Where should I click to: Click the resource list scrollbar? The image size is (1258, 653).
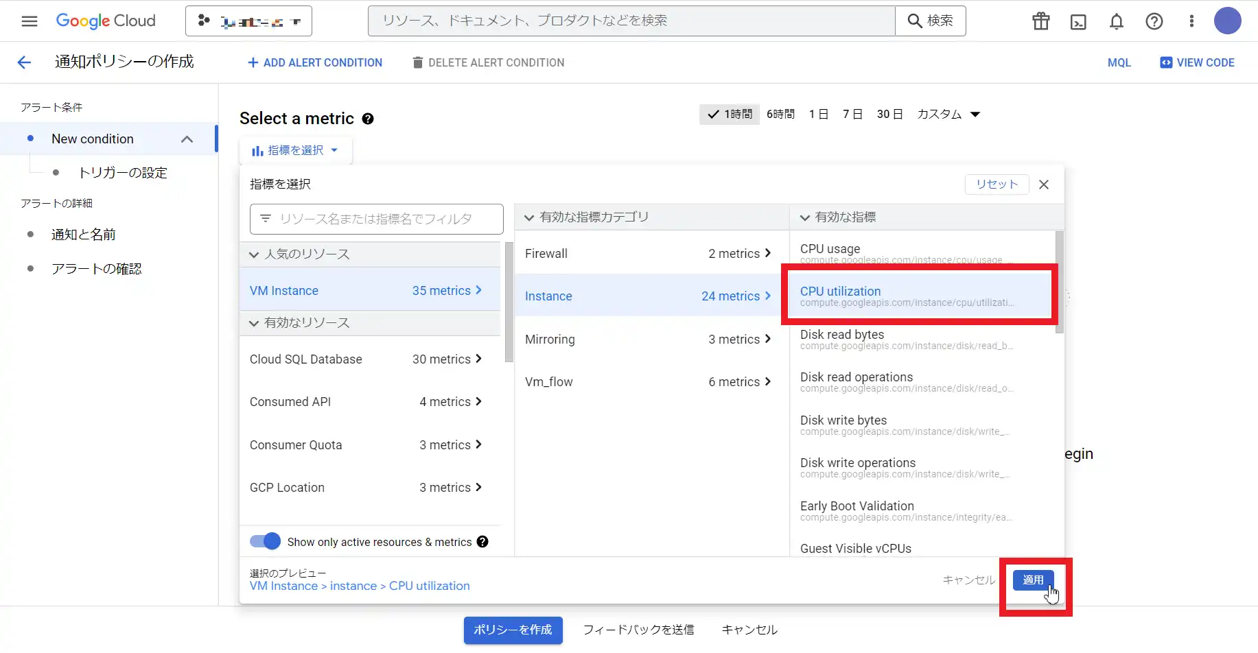pos(509,302)
